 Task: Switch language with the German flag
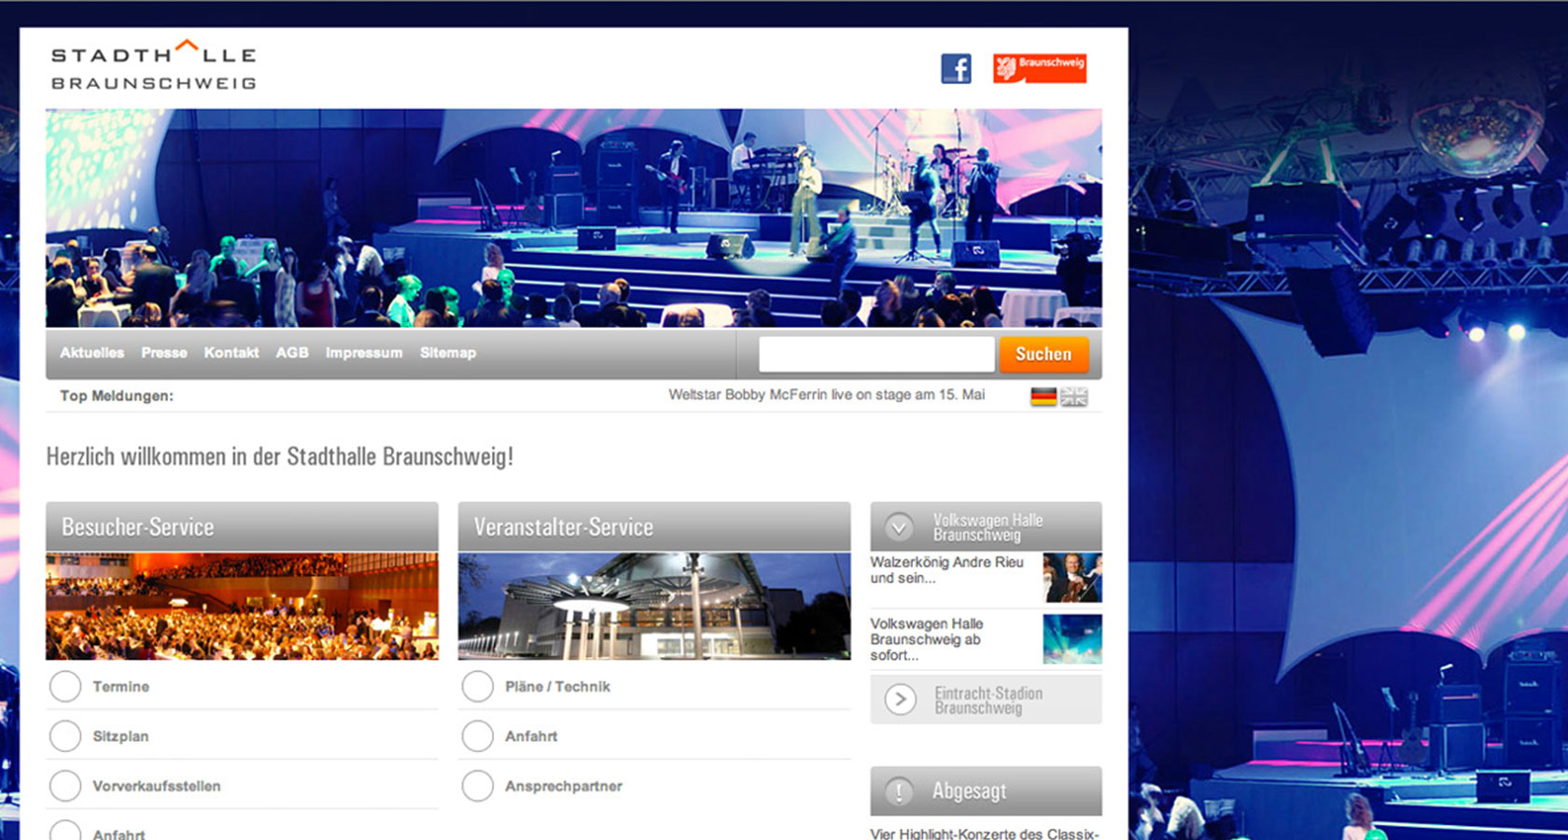pyautogui.click(x=1043, y=397)
